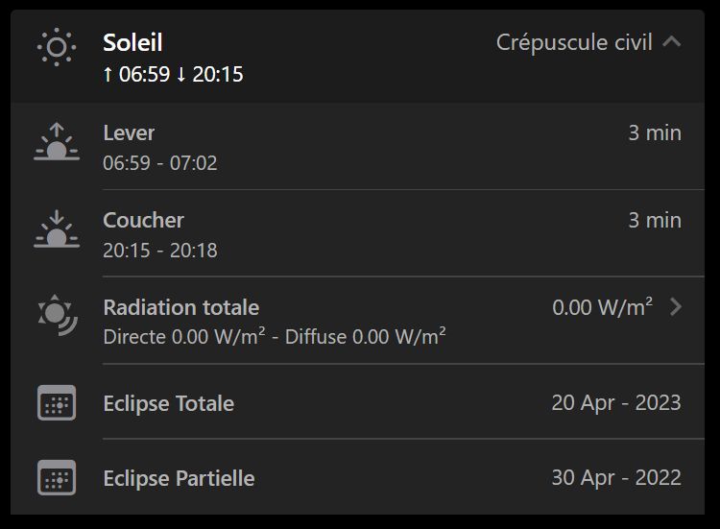
Task: Collapse the Soleil card with chevron
Action: click(x=672, y=42)
